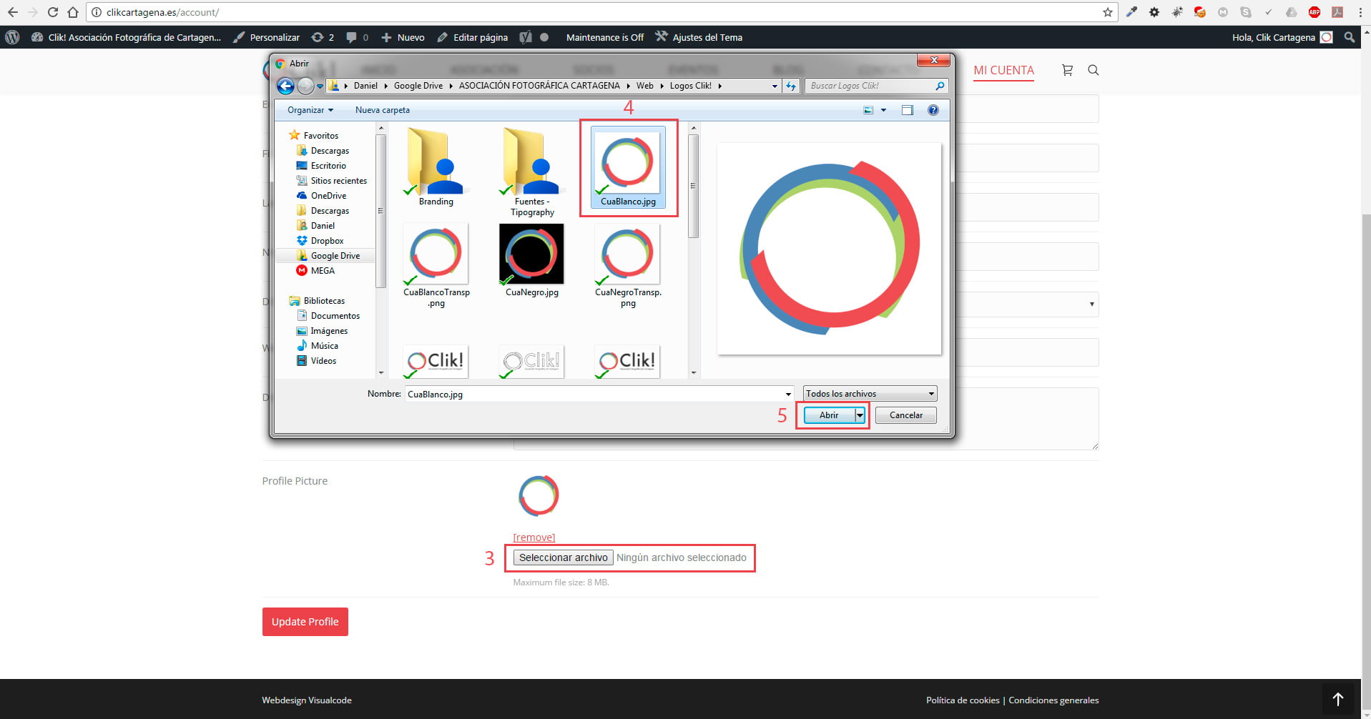Click the Update Profile button
The height and width of the screenshot is (719, 1371).
(305, 622)
